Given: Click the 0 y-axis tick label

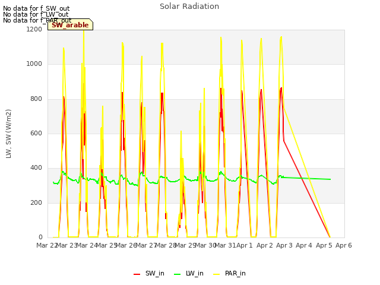Looking at the screenshot, I should (40, 237).
